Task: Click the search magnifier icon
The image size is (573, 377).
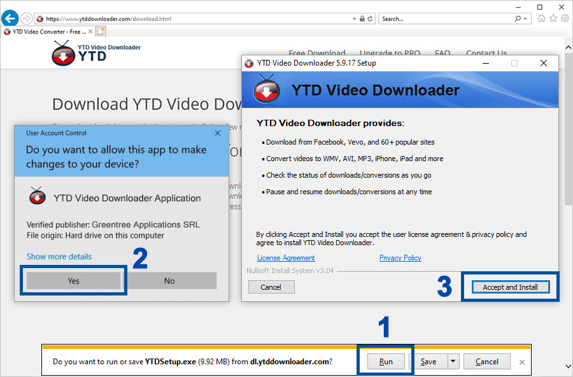Action: [518, 18]
